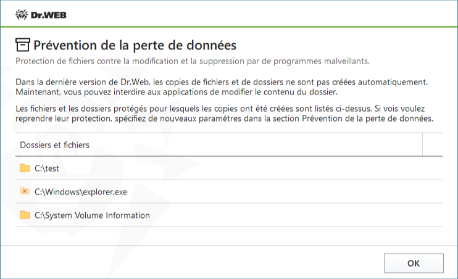The height and width of the screenshot is (279, 458).
Task: Click the Dr.Web spider logo icon
Action: click(x=22, y=15)
